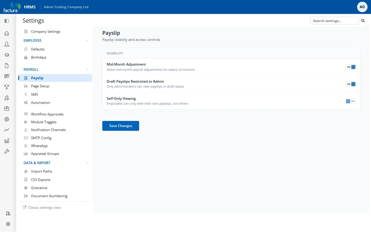The height and width of the screenshot is (232, 371).
Task: Click the Factura logo
Action: point(12,7)
